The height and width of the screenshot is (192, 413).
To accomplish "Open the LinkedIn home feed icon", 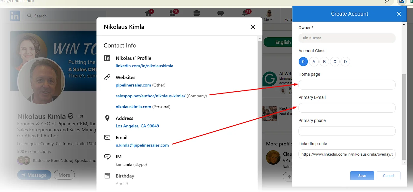I will tap(148, 13).
